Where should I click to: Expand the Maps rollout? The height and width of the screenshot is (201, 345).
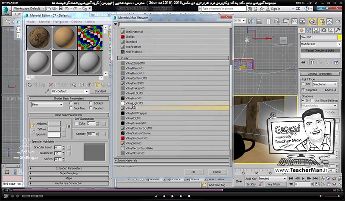click(x=69, y=178)
